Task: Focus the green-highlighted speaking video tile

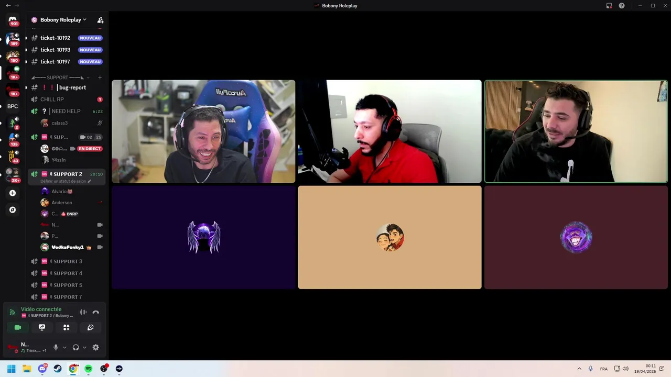Action: (576, 131)
